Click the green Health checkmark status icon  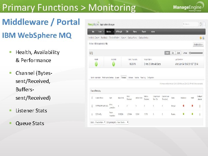point(96,64)
